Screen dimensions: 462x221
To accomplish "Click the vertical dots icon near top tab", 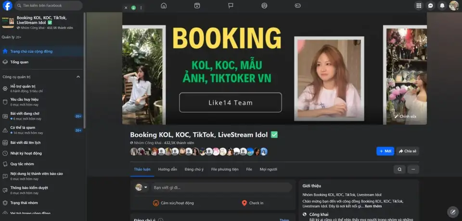I will (x=141, y=8).
